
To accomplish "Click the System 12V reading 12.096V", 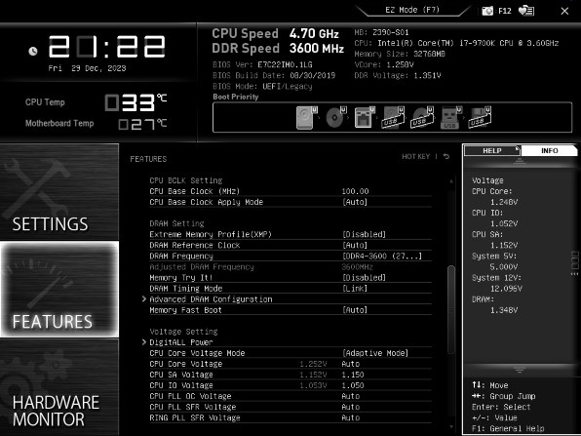I will pos(506,289).
